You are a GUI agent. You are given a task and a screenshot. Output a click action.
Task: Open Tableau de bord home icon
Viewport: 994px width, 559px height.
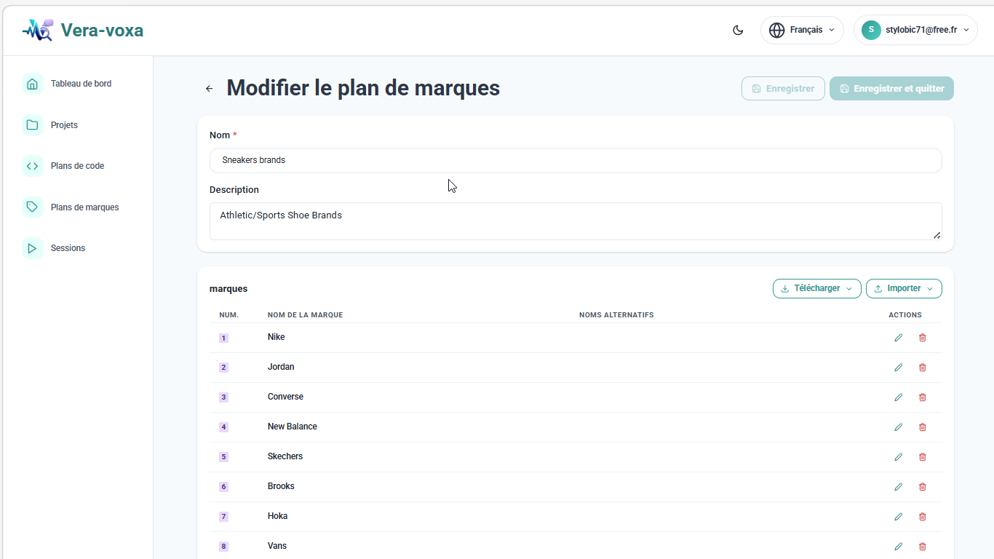click(x=32, y=84)
